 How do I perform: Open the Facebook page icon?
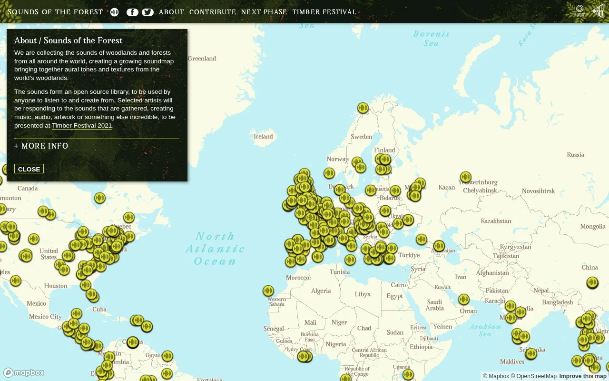click(x=132, y=12)
